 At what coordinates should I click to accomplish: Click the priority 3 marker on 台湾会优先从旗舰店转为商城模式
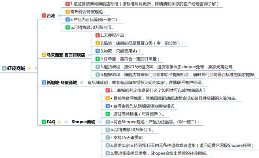click(108, 106)
